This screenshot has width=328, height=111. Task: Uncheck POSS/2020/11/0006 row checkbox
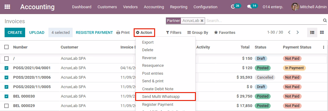[x=6, y=77]
